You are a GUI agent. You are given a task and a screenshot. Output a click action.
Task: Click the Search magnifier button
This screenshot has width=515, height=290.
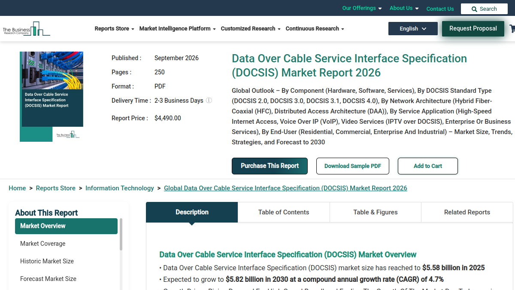pyautogui.click(x=484, y=9)
